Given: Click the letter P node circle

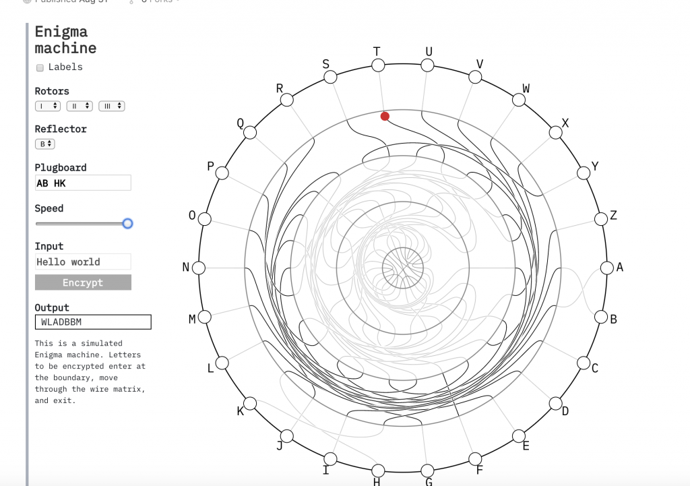Looking at the screenshot, I should point(222,173).
